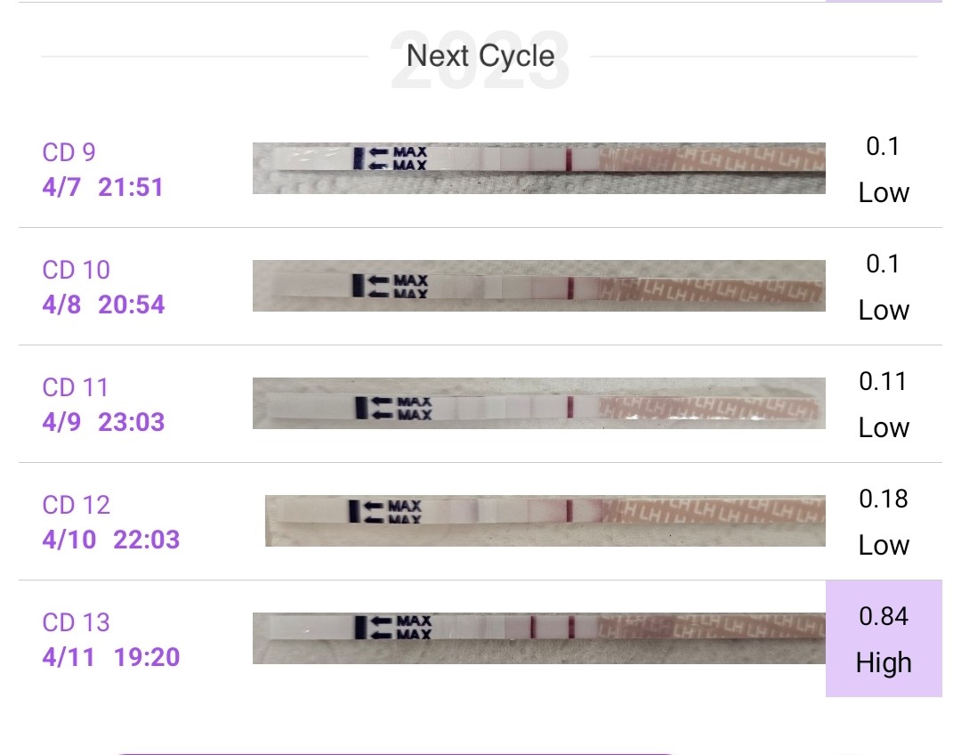Open the CD 10 test strip photo

[538, 286]
